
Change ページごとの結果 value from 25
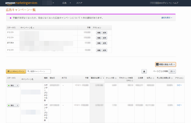coord(172,71)
